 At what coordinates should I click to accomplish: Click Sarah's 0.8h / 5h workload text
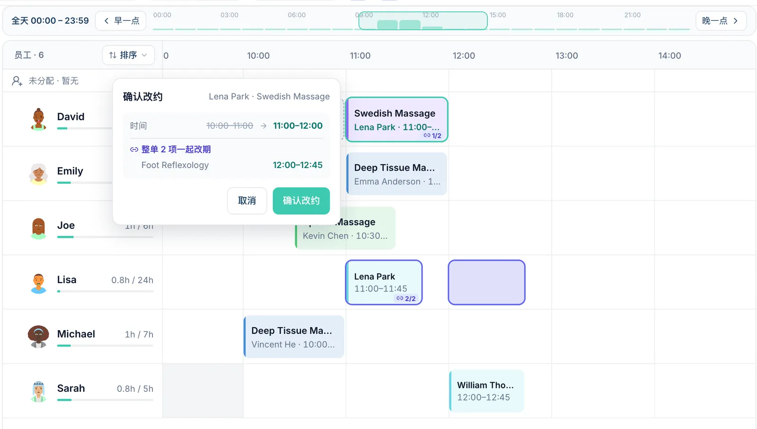click(x=135, y=389)
